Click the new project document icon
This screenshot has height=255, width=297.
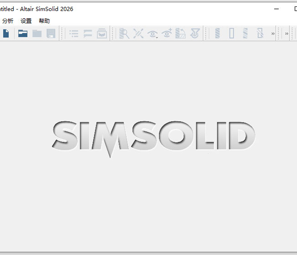pyautogui.click(x=6, y=34)
